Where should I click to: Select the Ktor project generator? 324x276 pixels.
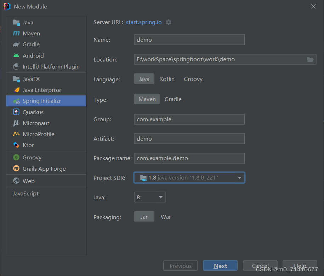(29, 145)
